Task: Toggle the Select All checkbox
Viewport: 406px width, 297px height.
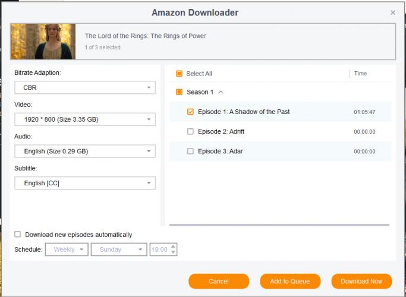Action: click(179, 74)
